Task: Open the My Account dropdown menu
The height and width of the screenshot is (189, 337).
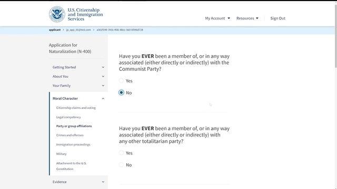Action: click(x=217, y=18)
